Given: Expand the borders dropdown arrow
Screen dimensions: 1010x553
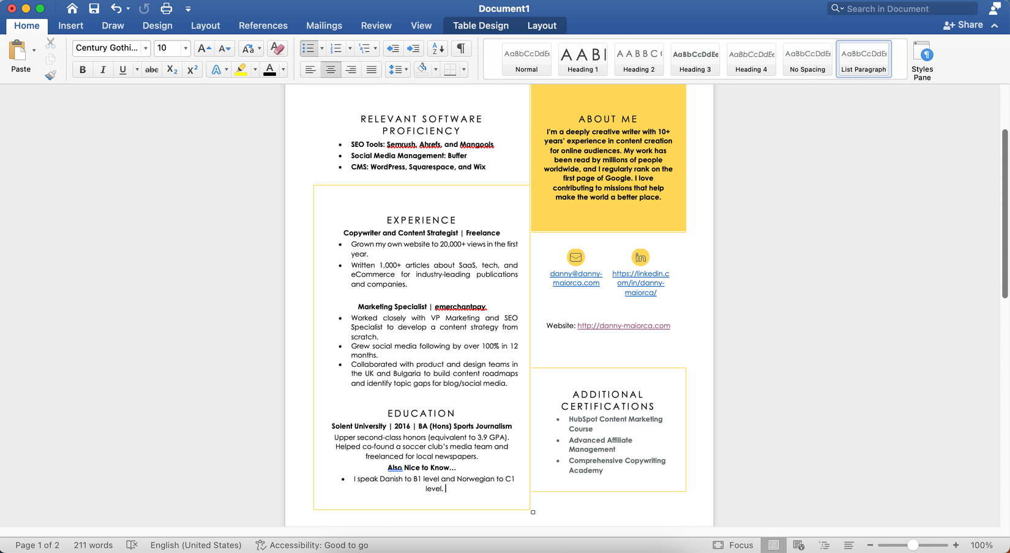Looking at the screenshot, I should (x=464, y=70).
